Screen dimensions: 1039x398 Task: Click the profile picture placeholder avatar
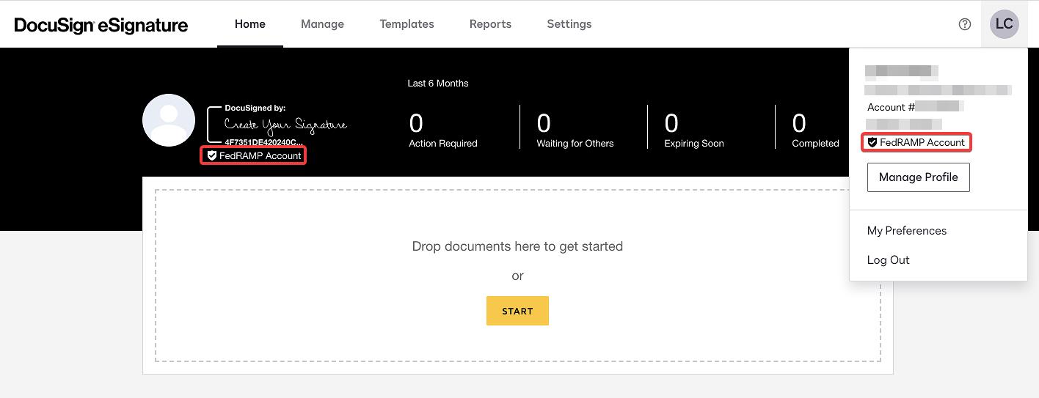coord(169,120)
